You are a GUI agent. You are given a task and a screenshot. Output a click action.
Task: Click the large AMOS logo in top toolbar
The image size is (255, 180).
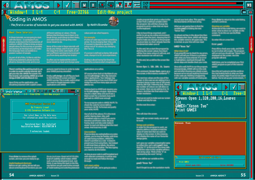tap(32, 5)
